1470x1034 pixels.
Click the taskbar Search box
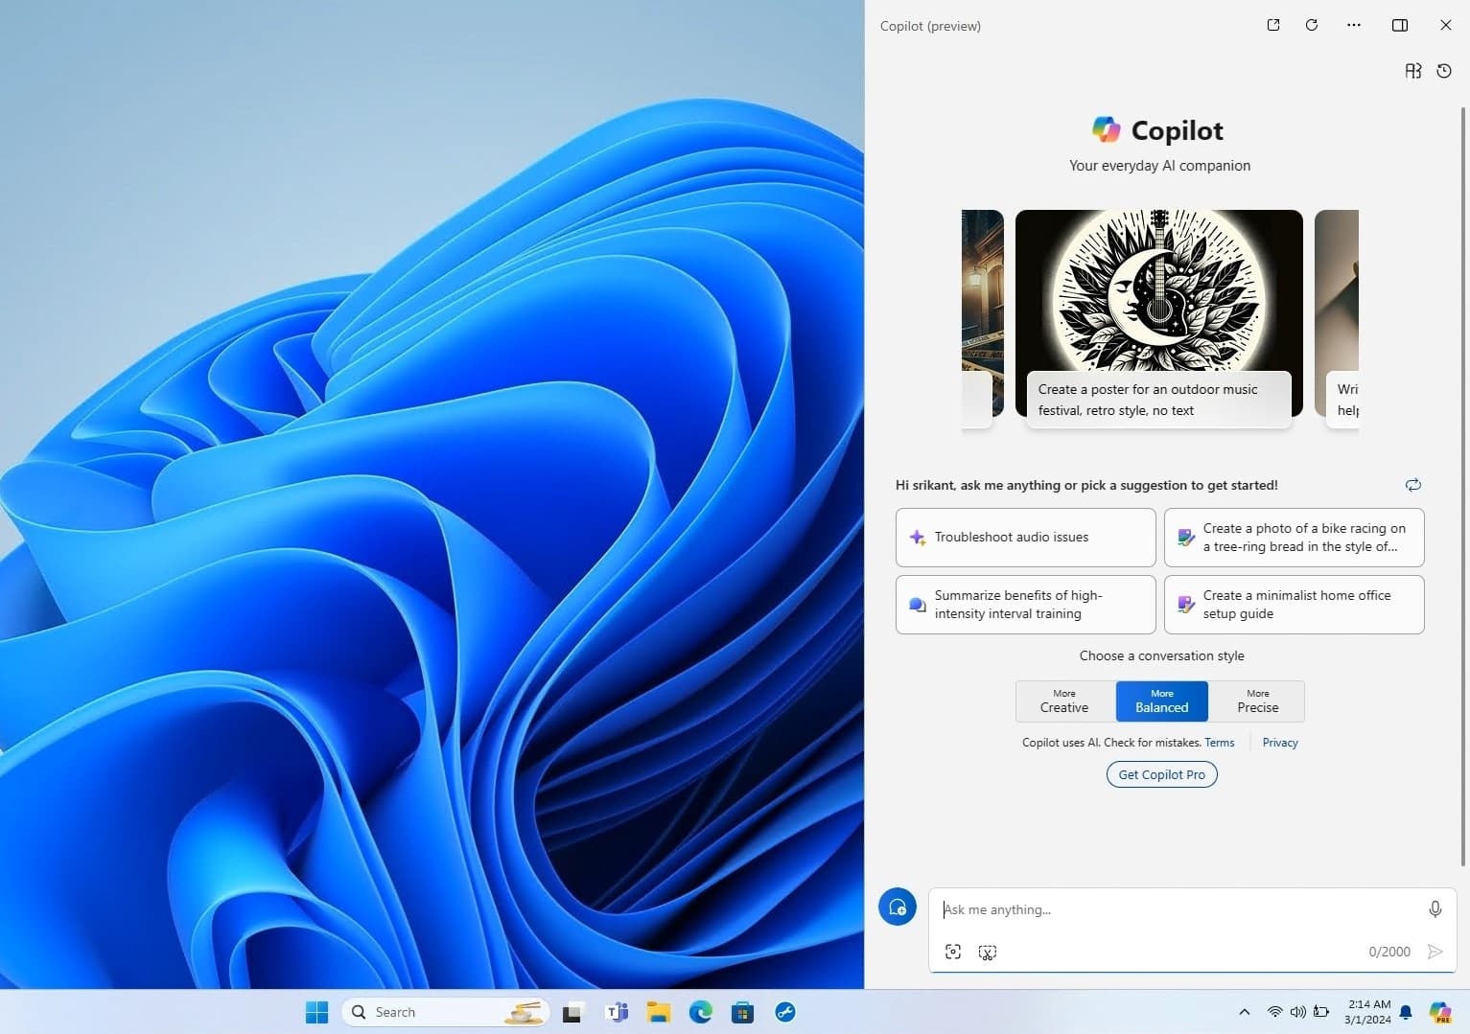click(446, 1012)
